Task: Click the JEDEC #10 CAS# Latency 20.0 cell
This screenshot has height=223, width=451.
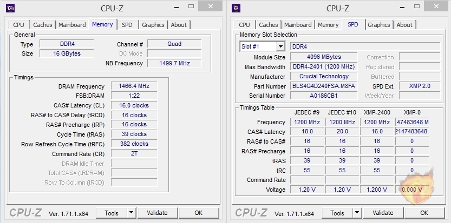Action: [342, 131]
